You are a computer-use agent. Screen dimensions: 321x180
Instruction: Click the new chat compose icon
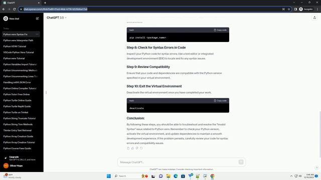(x=37, y=18)
